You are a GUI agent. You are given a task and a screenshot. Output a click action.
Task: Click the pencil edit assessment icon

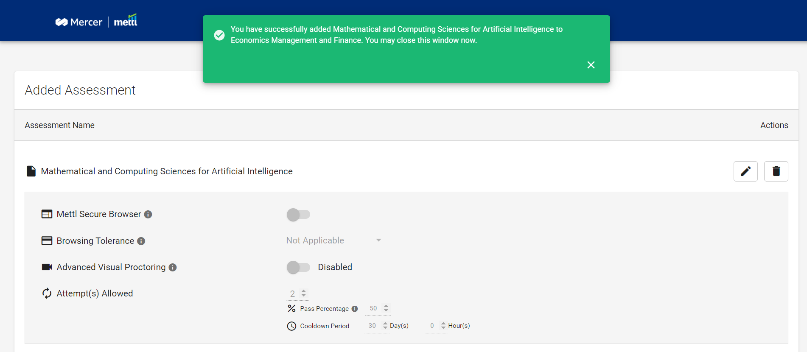(745, 171)
